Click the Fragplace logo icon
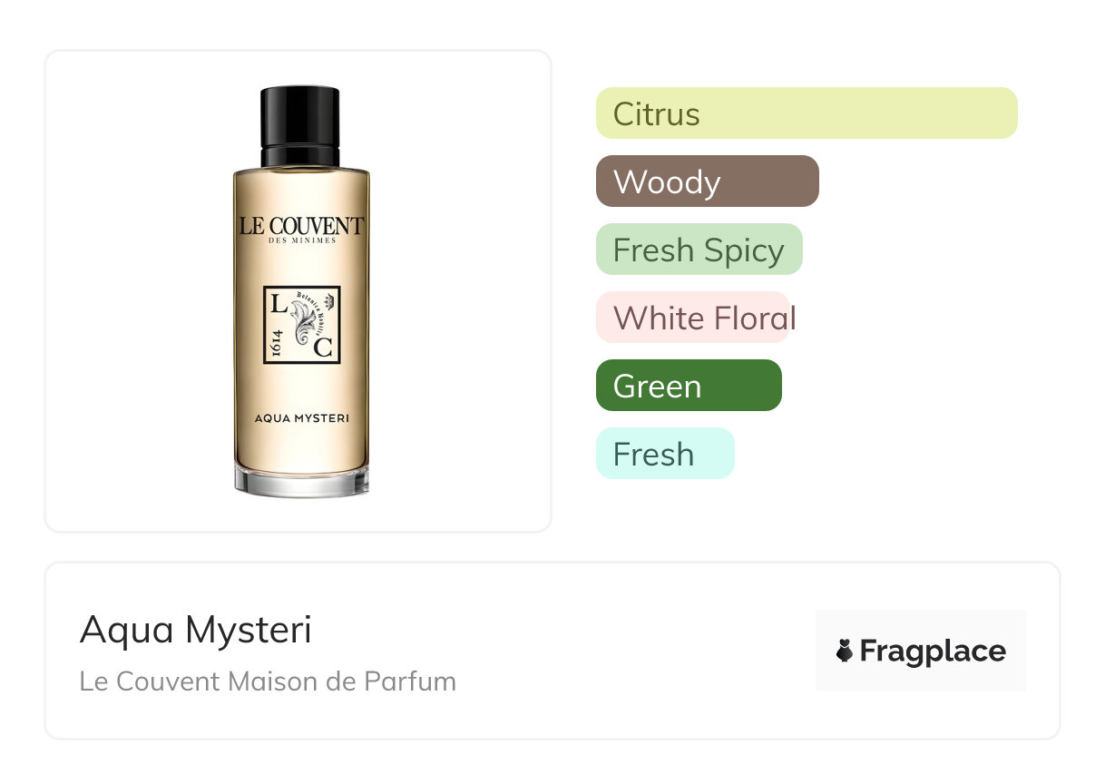 (x=921, y=651)
